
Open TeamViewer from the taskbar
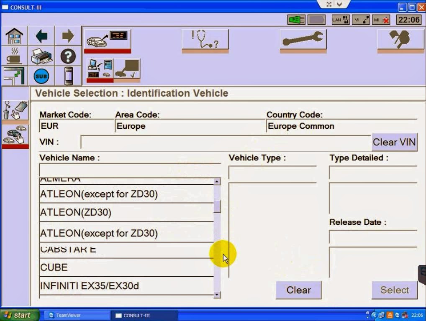click(77, 315)
